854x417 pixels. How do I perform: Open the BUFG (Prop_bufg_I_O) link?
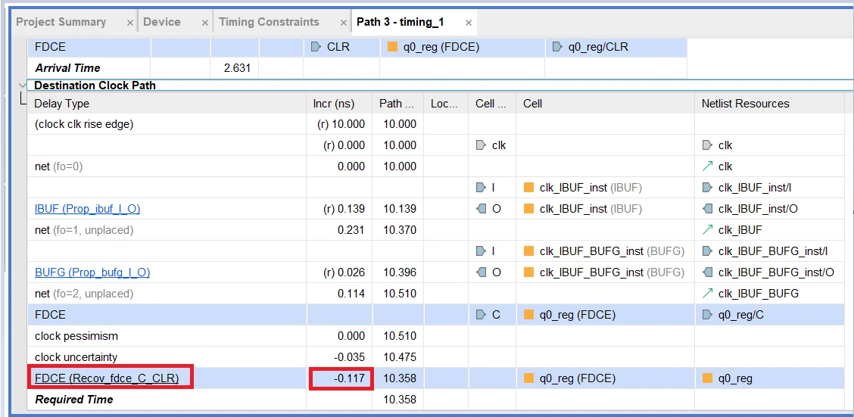[x=92, y=272]
